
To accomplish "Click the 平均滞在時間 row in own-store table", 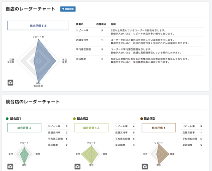I will coord(139,51).
